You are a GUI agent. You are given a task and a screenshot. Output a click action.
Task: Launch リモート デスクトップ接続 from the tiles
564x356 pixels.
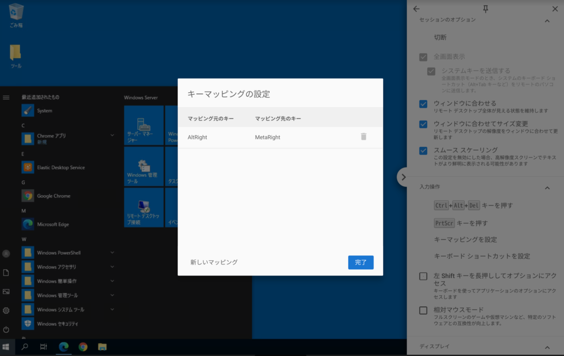click(143, 207)
